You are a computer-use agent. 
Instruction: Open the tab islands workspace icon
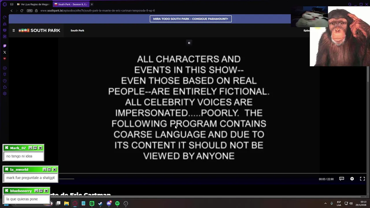point(12,4)
